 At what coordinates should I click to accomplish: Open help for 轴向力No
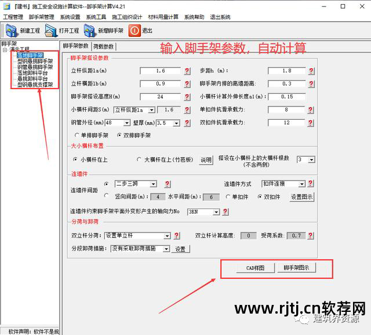pyautogui.click(x=225, y=212)
